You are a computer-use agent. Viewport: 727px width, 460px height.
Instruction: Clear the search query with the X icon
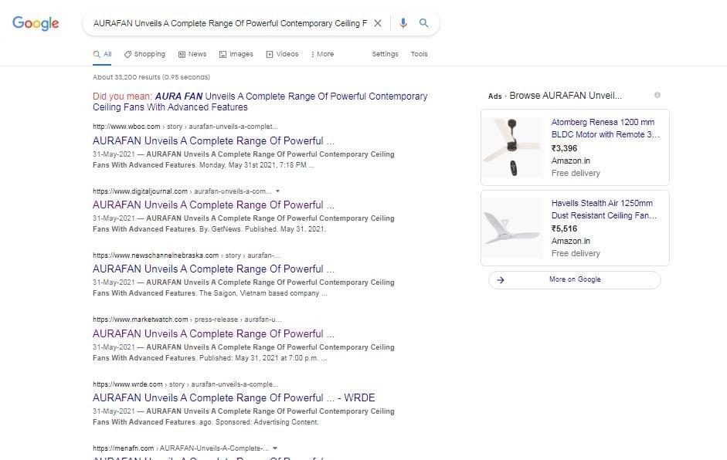click(x=378, y=22)
